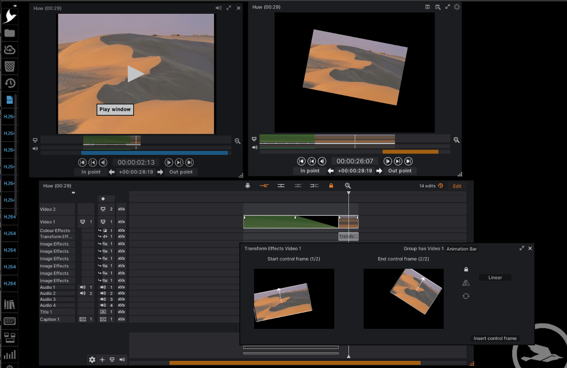
Task: Open the Animation Bar tab
Action: [462, 249]
